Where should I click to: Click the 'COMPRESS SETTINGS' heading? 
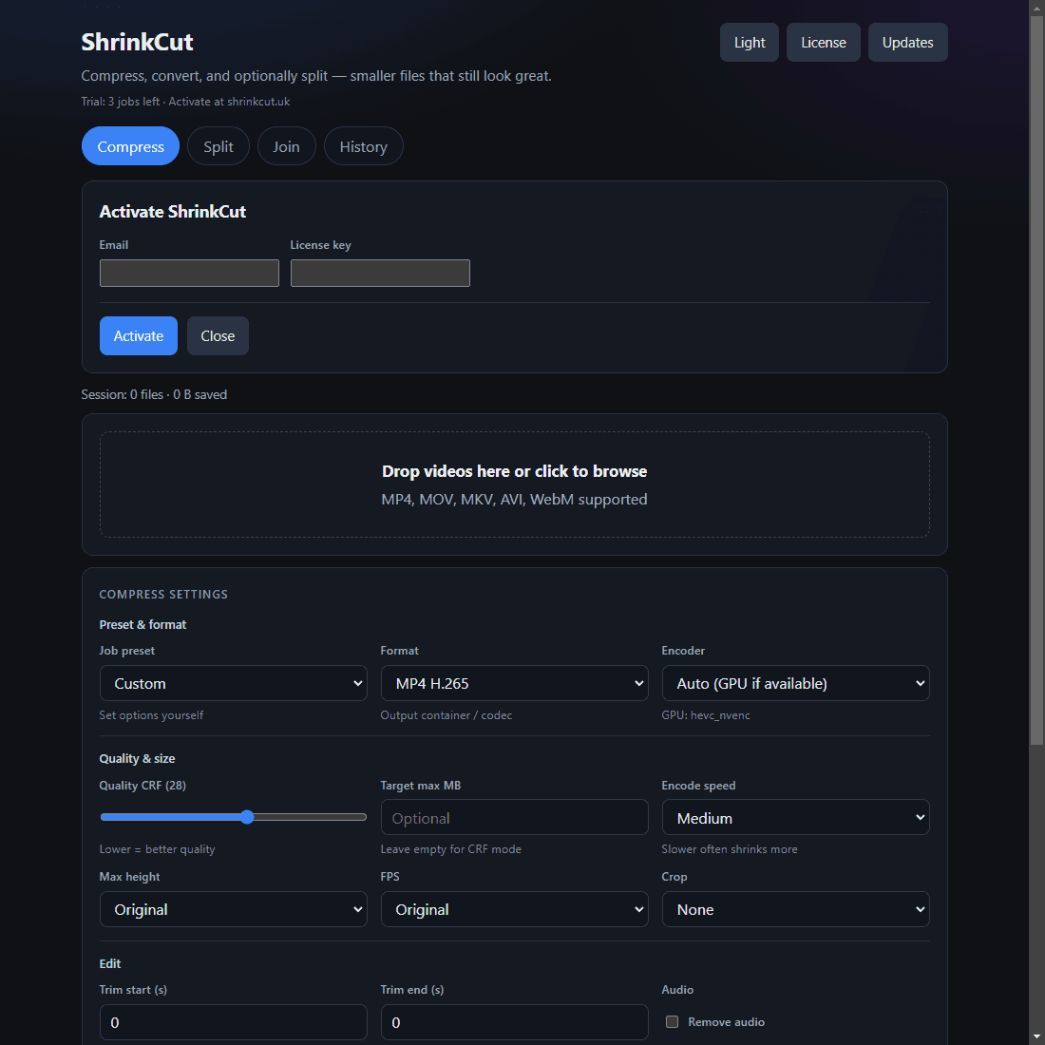(x=164, y=594)
